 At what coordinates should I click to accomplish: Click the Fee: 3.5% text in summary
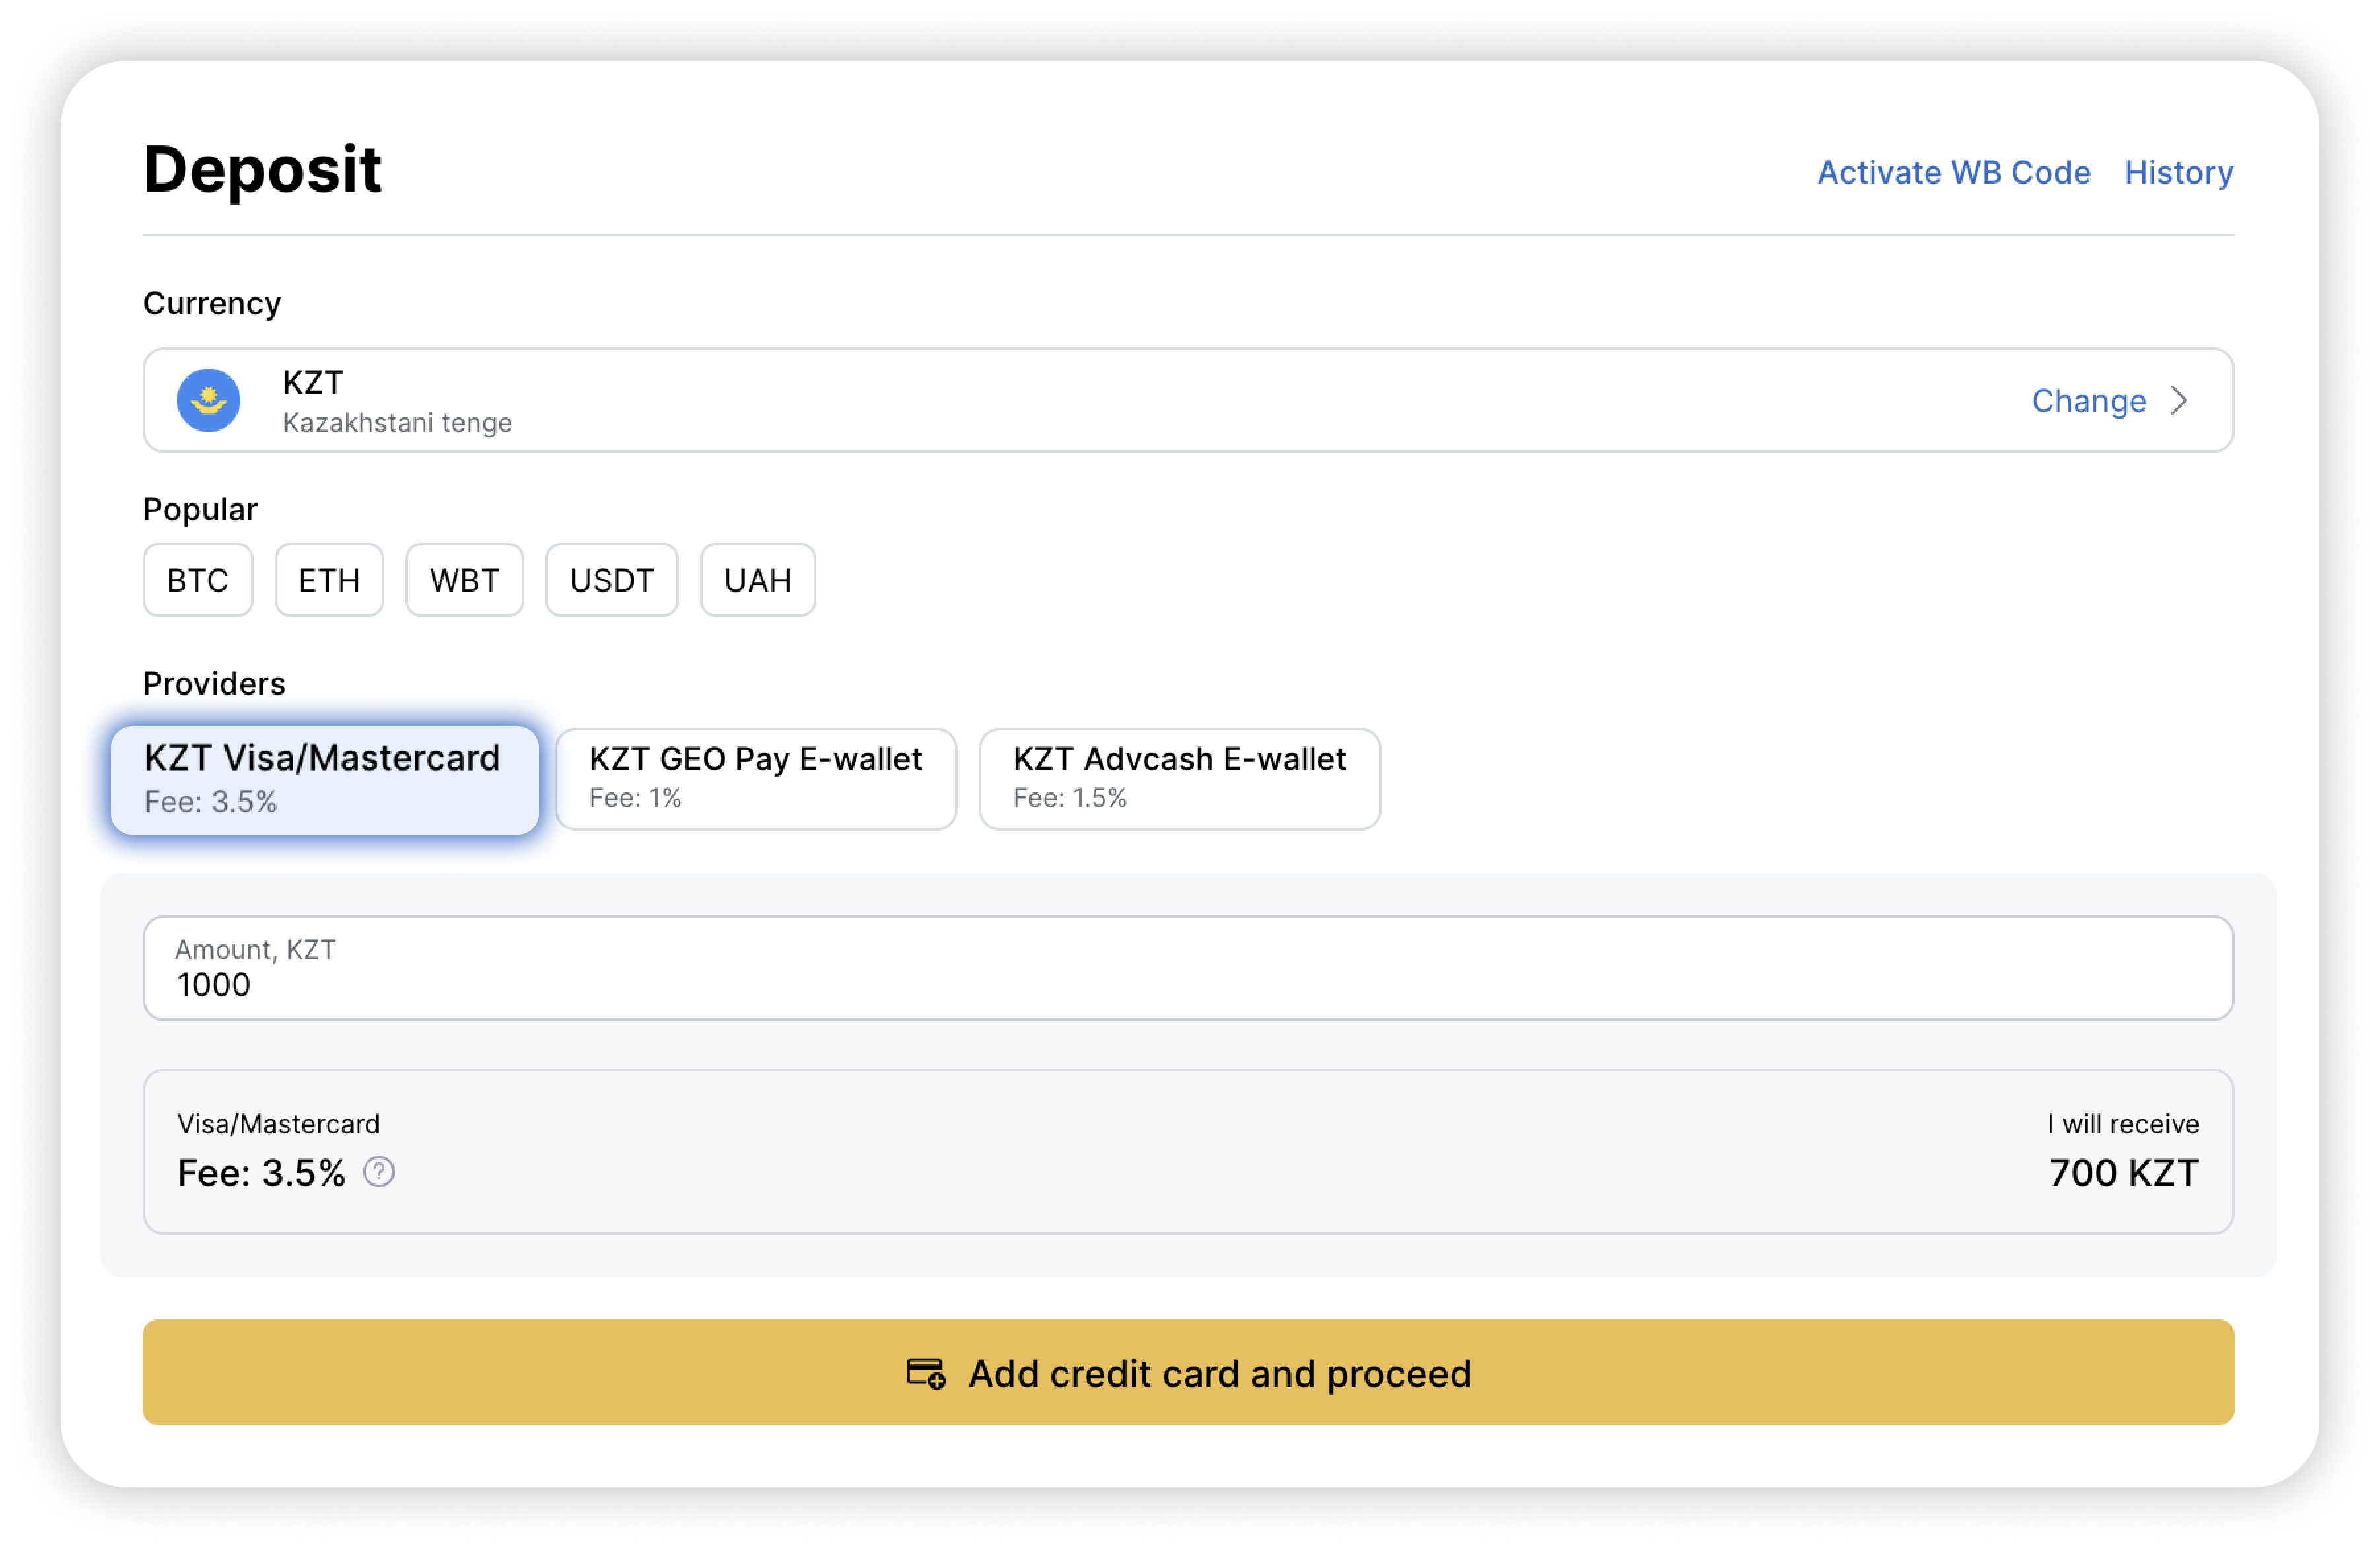pyautogui.click(x=261, y=1173)
